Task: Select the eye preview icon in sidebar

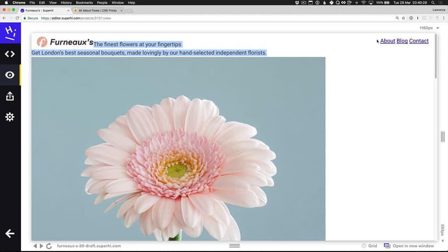Action: tap(10, 75)
